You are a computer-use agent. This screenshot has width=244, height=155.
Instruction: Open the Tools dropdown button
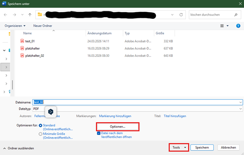point(179,147)
